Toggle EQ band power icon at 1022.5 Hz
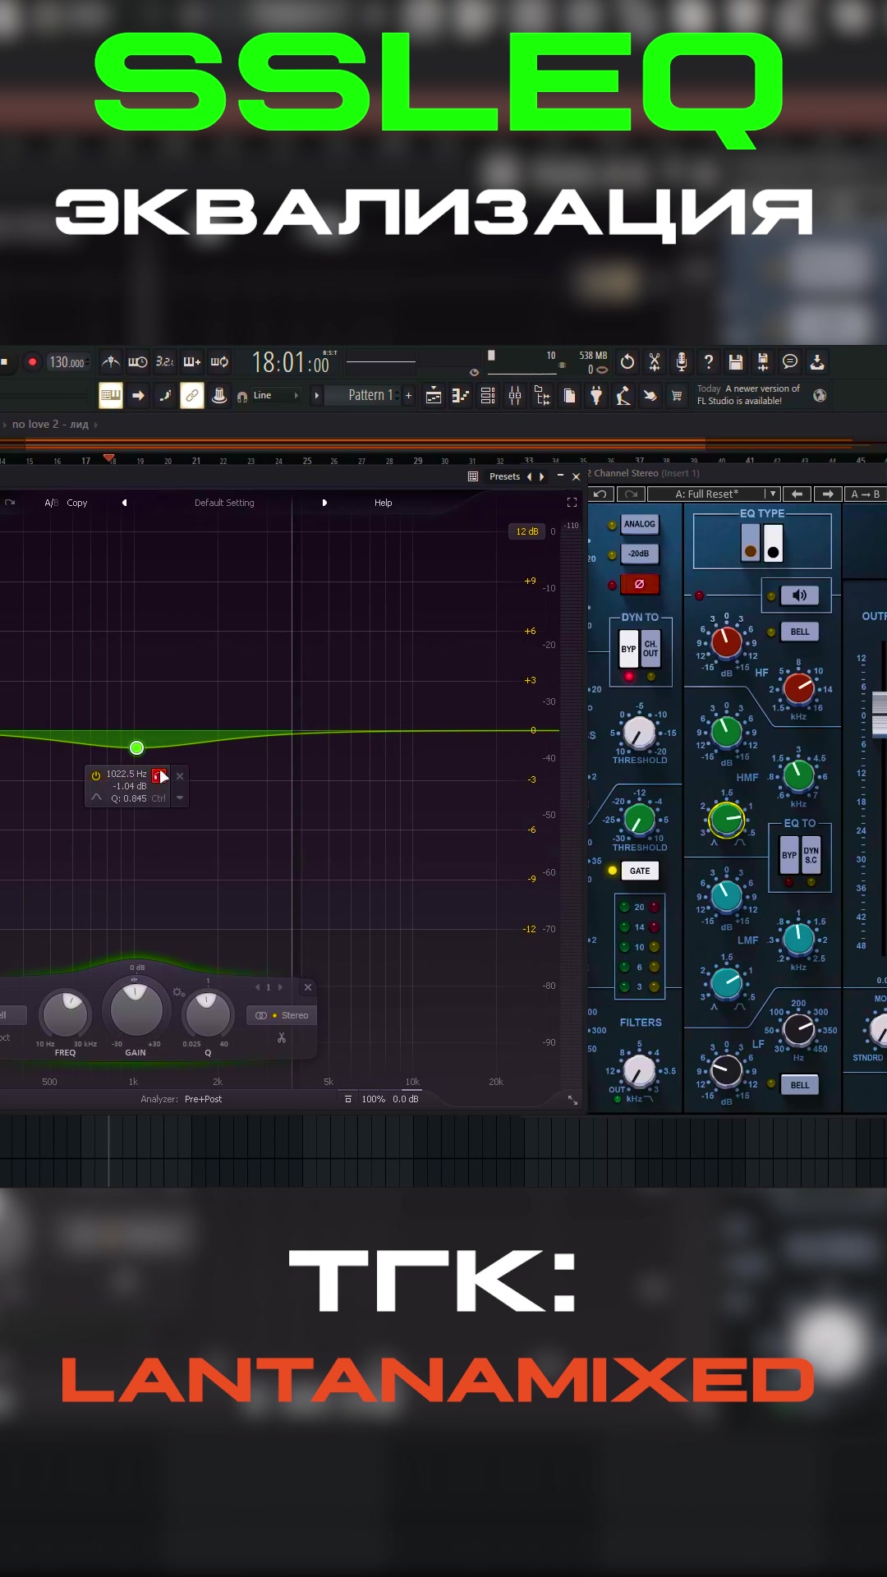This screenshot has height=1577, width=887. (96, 775)
